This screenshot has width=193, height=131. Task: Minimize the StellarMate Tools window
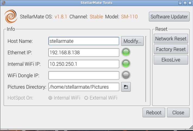pos(181,3)
